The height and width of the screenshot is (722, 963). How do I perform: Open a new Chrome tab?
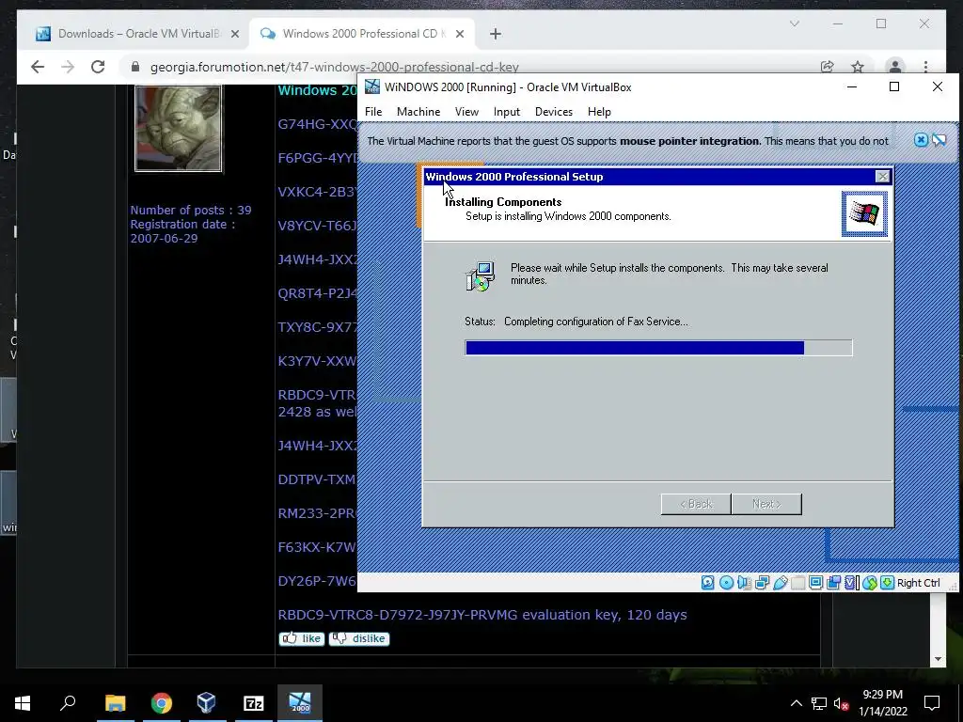coord(496,34)
